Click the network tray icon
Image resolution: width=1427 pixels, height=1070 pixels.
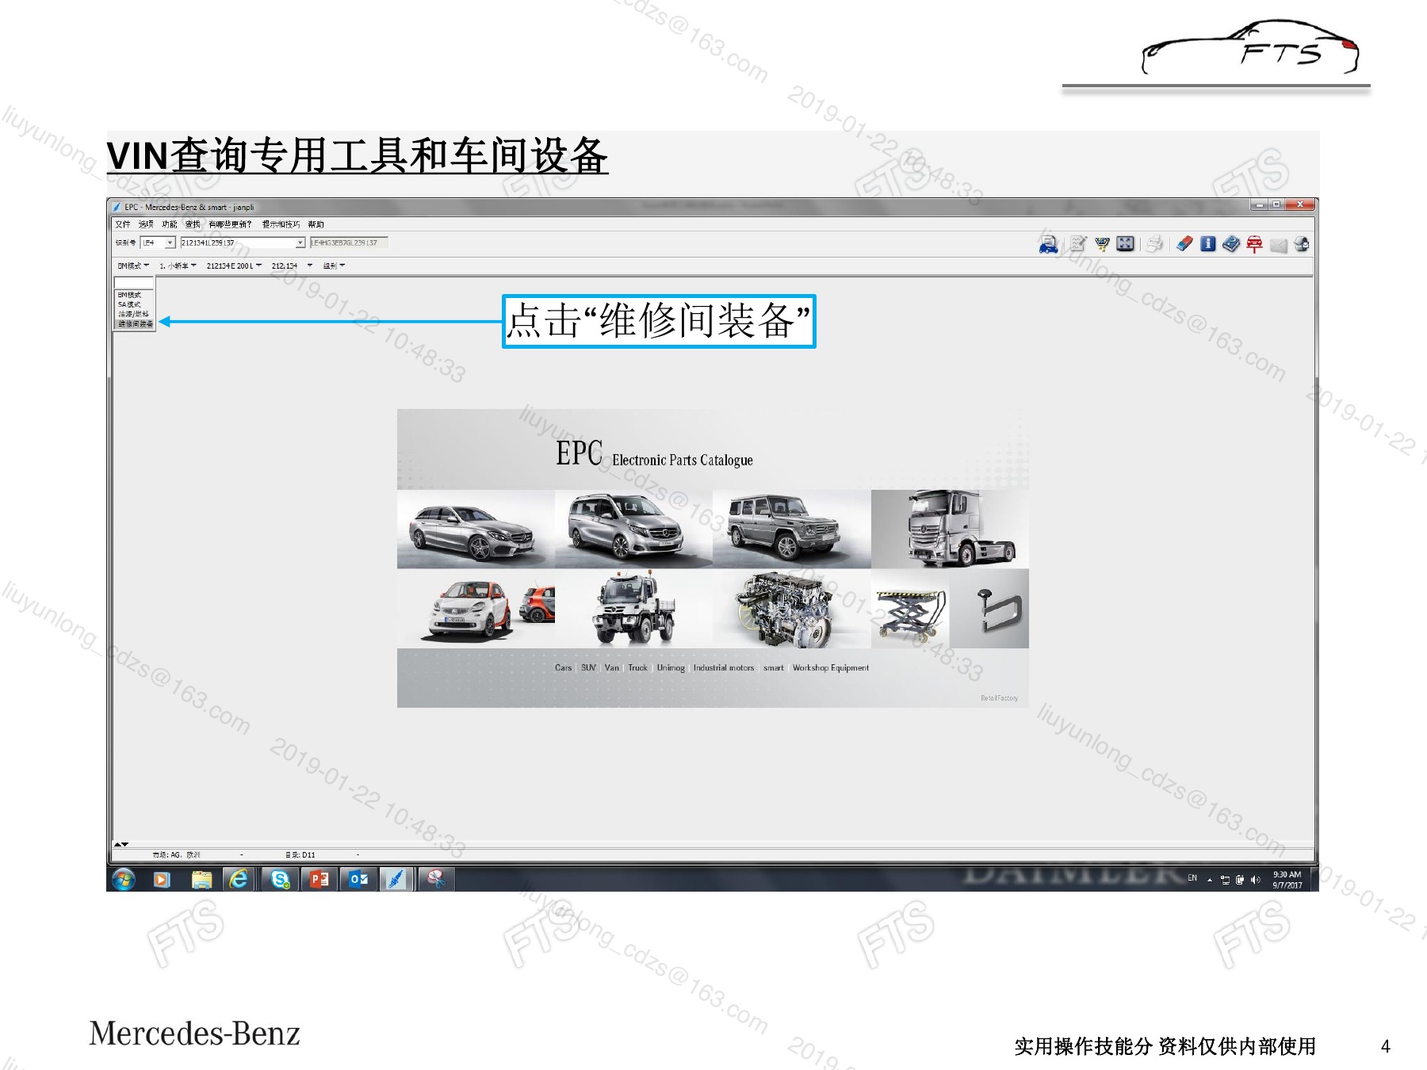click(x=1226, y=880)
